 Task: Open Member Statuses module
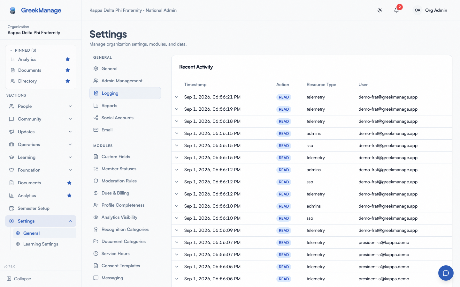[125, 169]
